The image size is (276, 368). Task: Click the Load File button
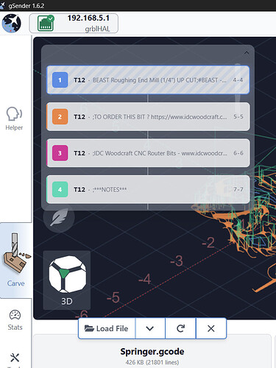click(x=107, y=328)
